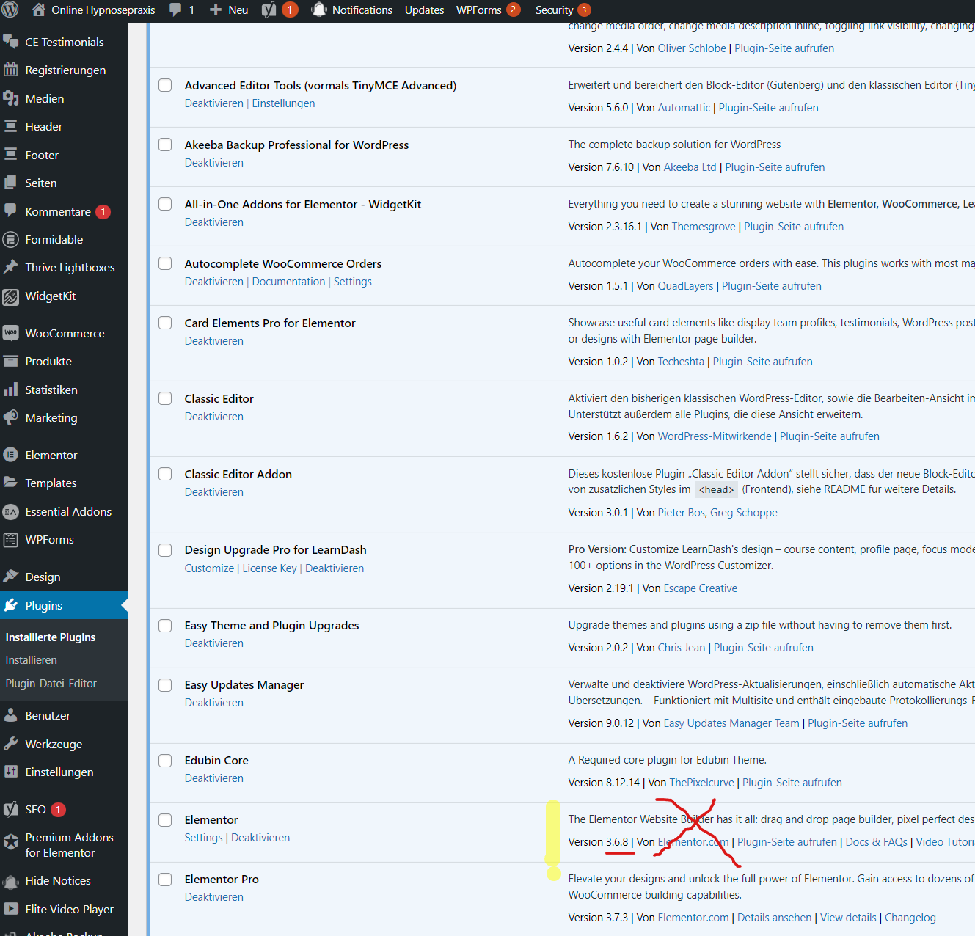
Task: Check the Design Upgrade Pro for LearnDash checkbox
Action: 165,550
